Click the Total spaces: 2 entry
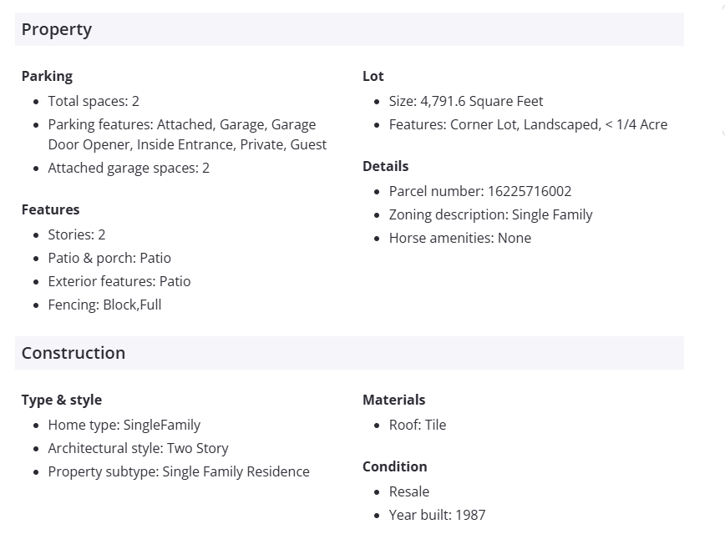 pos(94,101)
